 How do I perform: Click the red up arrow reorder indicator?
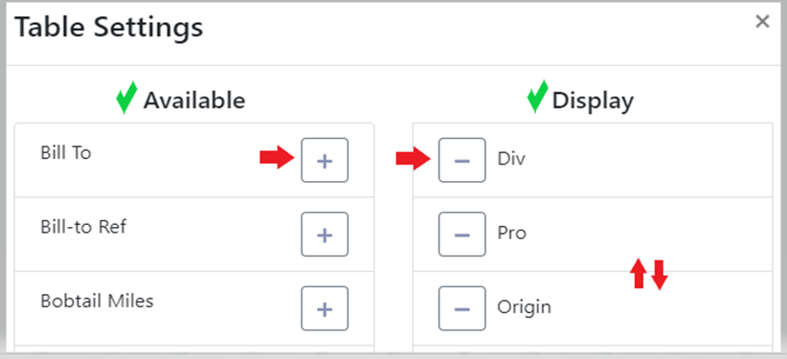point(639,274)
